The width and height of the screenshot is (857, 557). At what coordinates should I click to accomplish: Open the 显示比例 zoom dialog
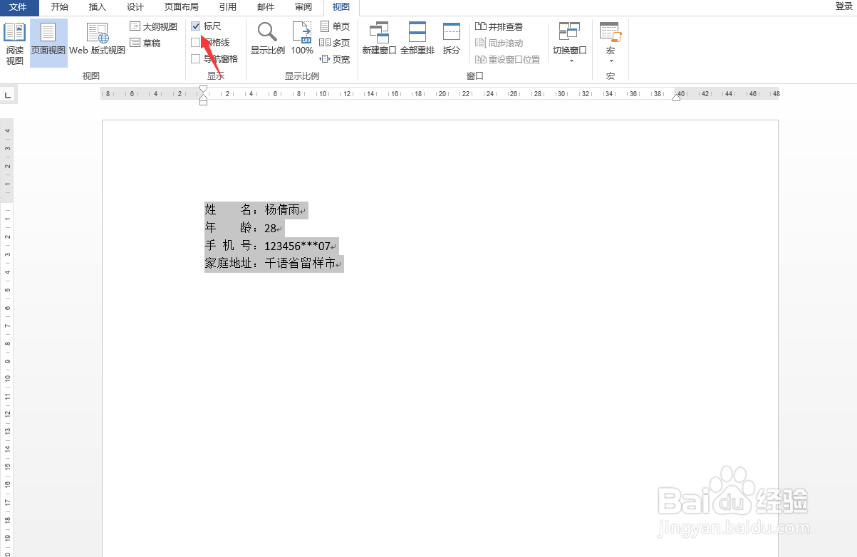(x=266, y=41)
